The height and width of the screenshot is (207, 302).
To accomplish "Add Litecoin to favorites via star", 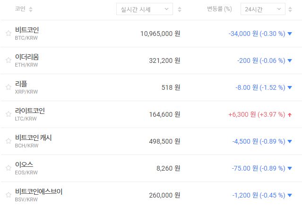I will pos(8,114).
